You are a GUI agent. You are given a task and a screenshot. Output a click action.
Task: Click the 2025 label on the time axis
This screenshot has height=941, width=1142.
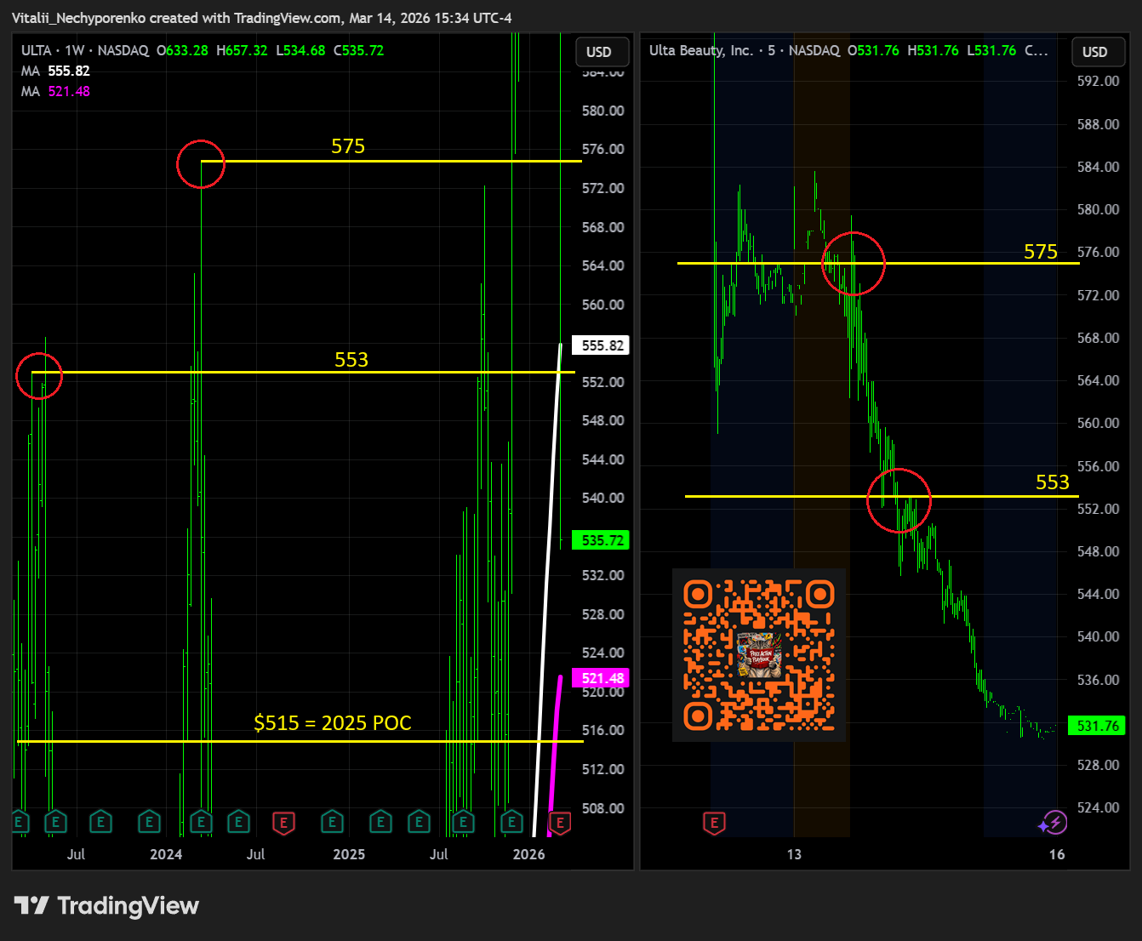click(x=349, y=854)
